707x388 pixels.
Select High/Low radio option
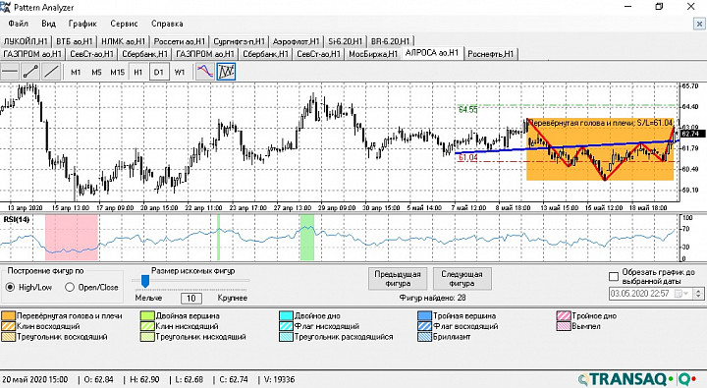click(29, 288)
